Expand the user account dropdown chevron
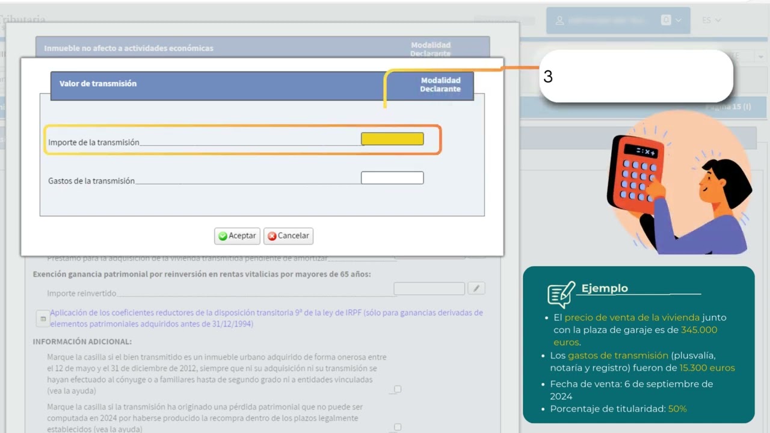 679,20
